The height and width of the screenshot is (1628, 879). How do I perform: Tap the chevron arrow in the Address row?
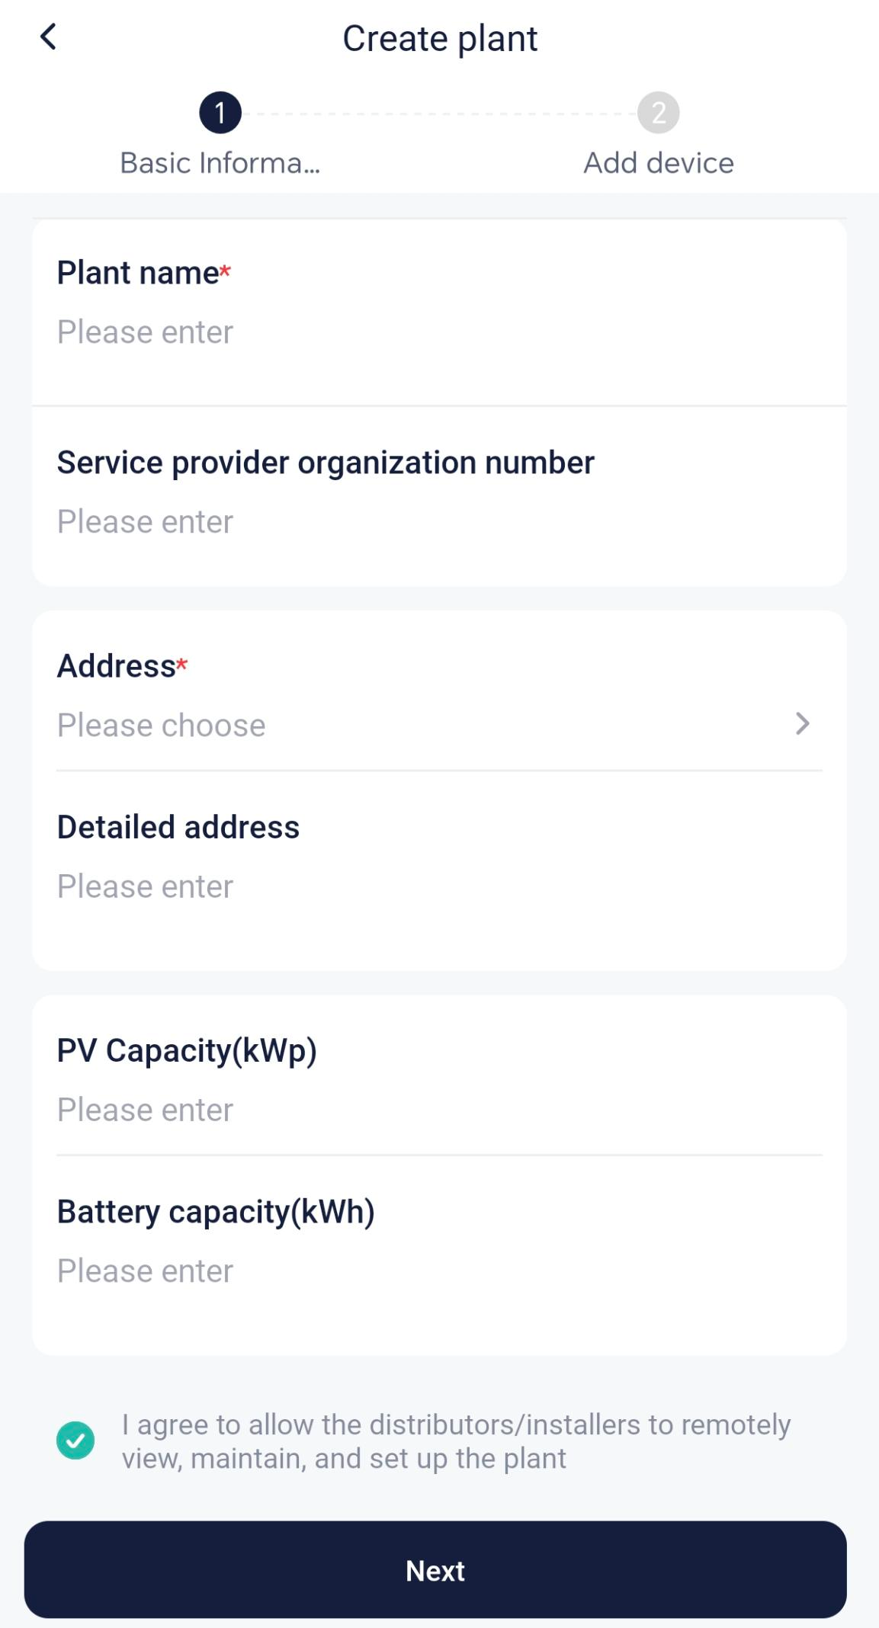point(802,723)
